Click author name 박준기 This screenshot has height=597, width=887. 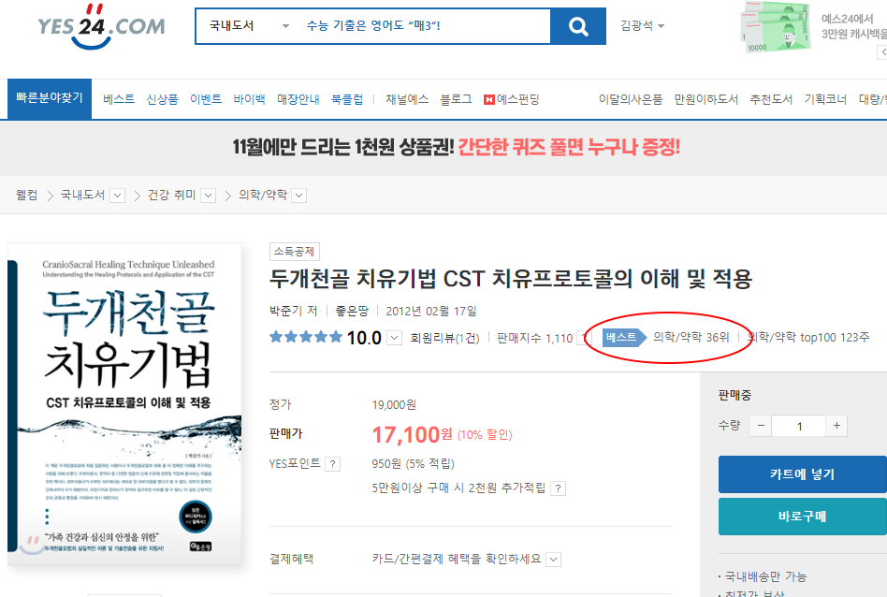(286, 312)
